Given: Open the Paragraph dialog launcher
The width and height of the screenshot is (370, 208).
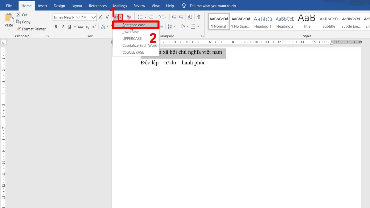Looking at the screenshot, I should click(x=202, y=36).
